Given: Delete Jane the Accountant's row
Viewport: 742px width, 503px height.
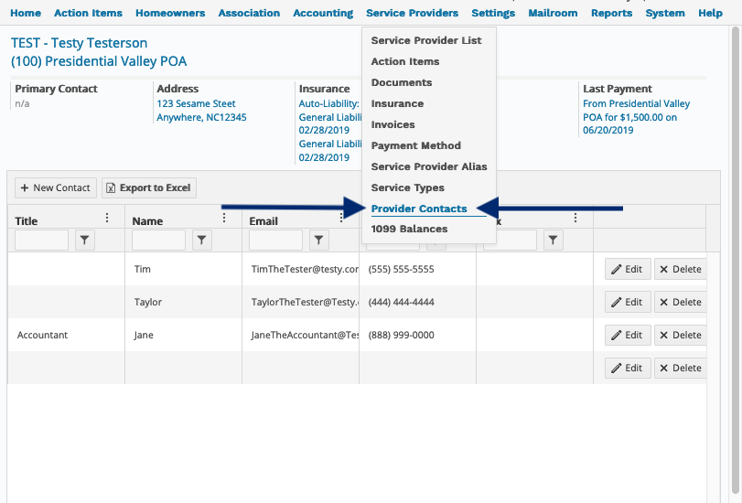Looking at the screenshot, I should click(x=681, y=335).
